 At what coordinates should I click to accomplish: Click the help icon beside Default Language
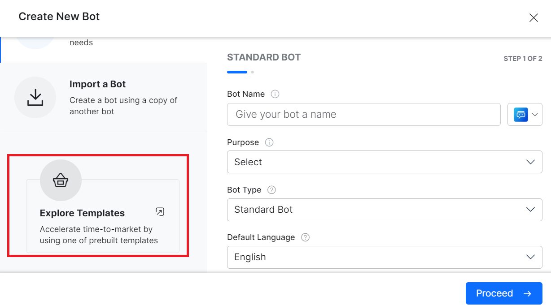pos(305,237)
